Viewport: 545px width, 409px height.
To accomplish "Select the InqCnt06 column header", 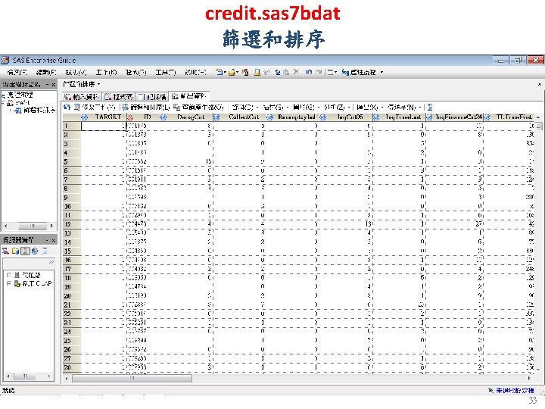I will 345,117.
